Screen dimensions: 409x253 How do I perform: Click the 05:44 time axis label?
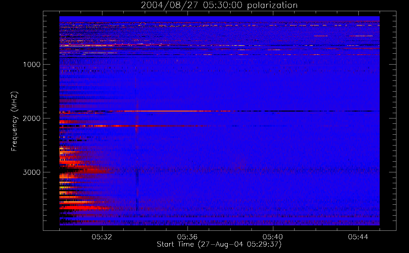[x=358, y=237]
